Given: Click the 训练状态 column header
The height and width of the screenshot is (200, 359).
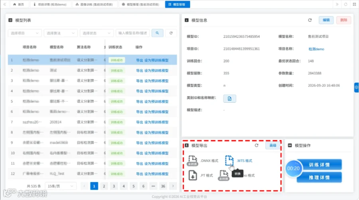Looking at the screenshot, I should [115, 47].
